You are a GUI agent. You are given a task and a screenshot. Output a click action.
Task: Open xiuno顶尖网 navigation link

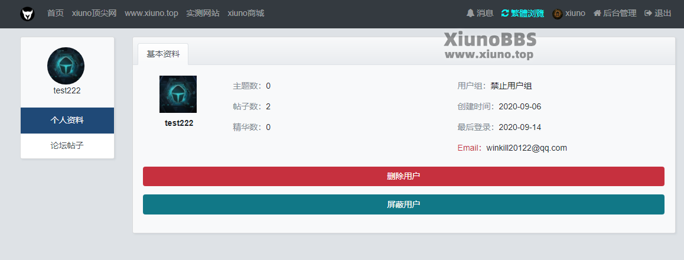click(x=94, y=13)
